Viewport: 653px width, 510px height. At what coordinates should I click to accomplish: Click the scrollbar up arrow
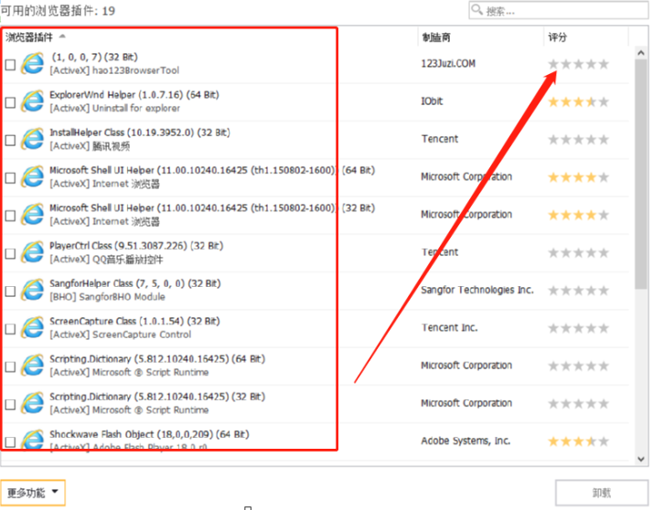coord(641,53)
